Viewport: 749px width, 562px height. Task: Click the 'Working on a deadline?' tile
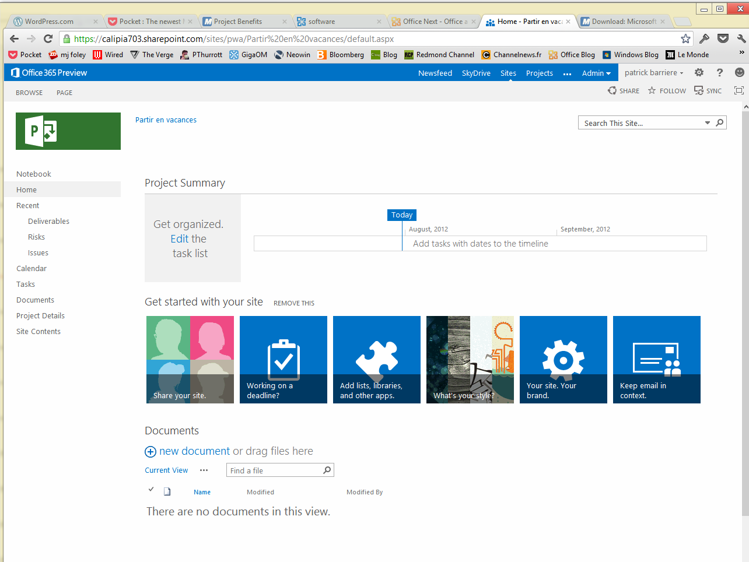pos(283,360)
